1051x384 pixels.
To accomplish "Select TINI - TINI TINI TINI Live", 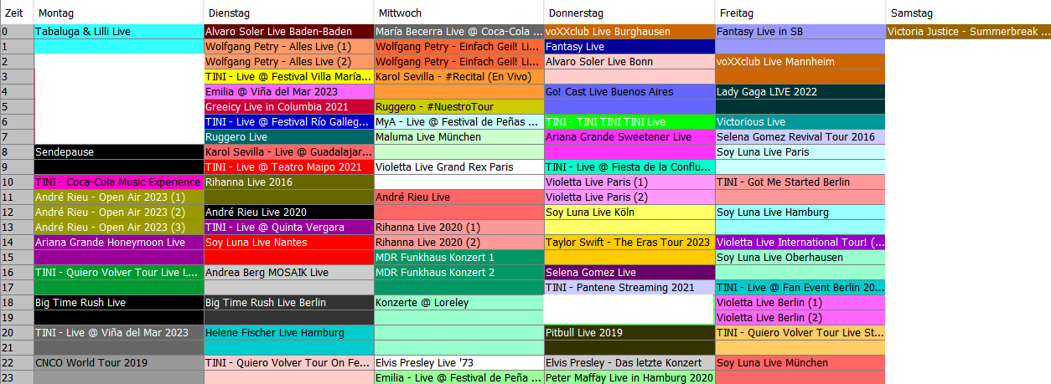I will pos(629,122).
